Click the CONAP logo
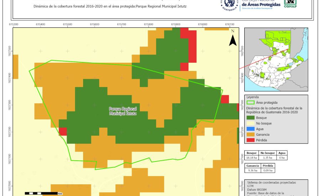The image size is (321, 196). pos(290,4)
